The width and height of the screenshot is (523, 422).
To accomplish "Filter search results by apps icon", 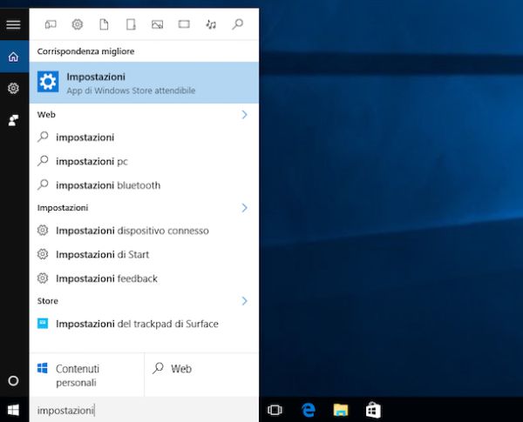I will point(50,24).
